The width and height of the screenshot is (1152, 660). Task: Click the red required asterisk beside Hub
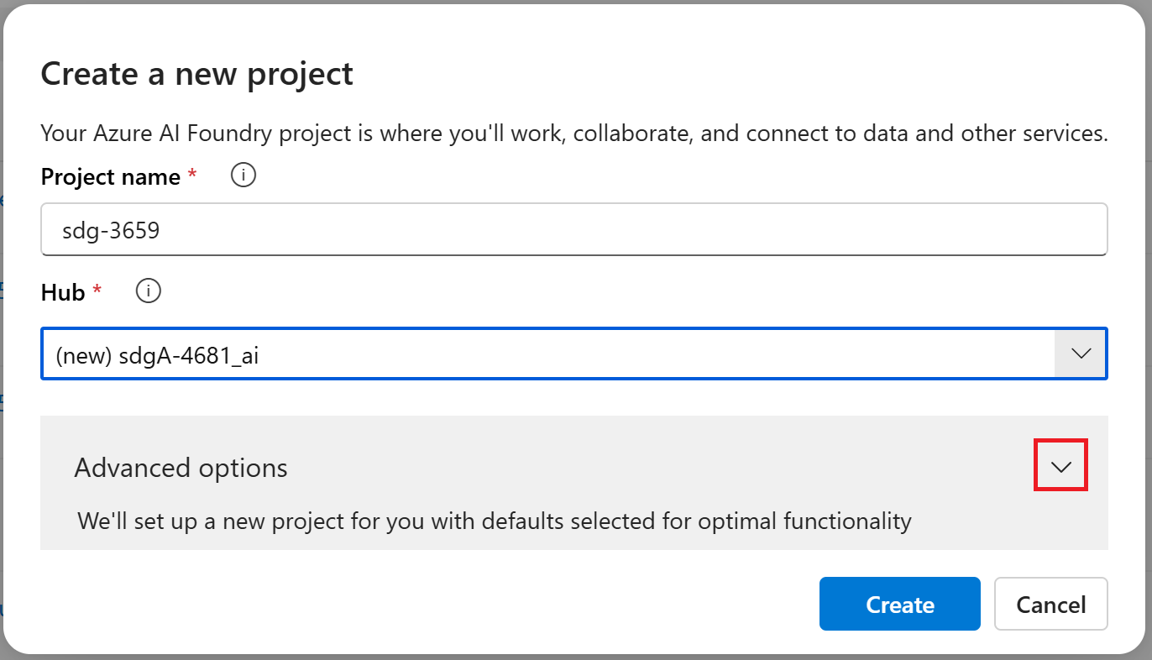97,289
